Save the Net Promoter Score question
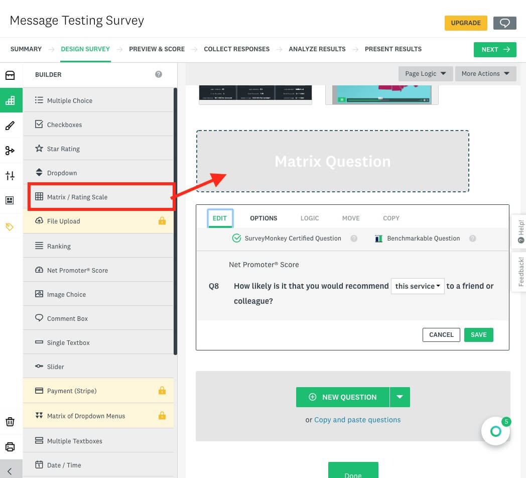Image resolution: width=526 pixels, height=478 pixels. tap(478, 334)
